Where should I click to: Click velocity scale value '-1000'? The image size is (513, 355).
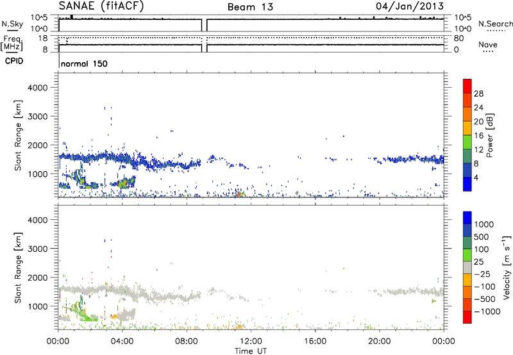coord(487,311)
